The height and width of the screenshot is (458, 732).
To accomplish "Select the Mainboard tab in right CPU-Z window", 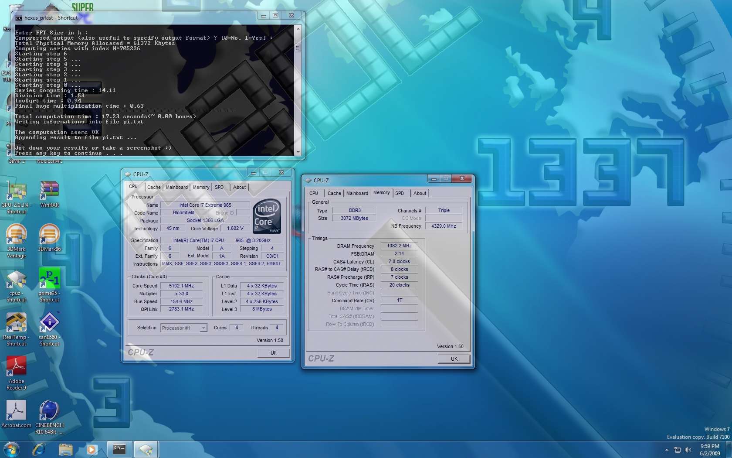I will (x=357, y=193).
